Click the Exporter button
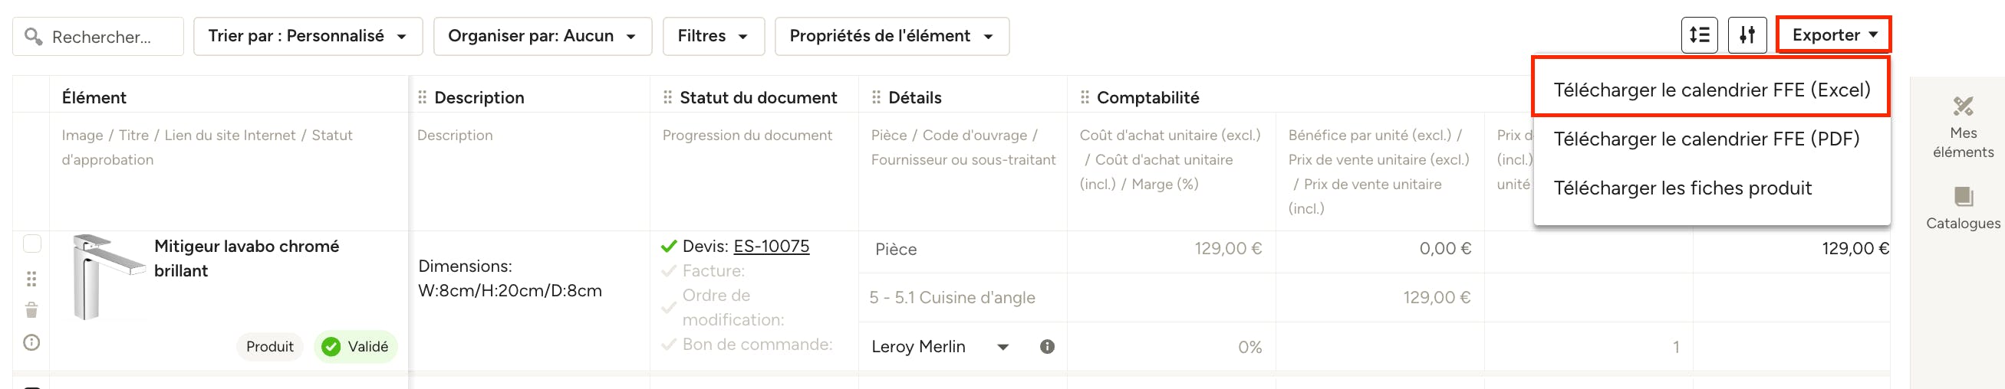This screenshot has height=389, width=2005. pos(1834,35)
